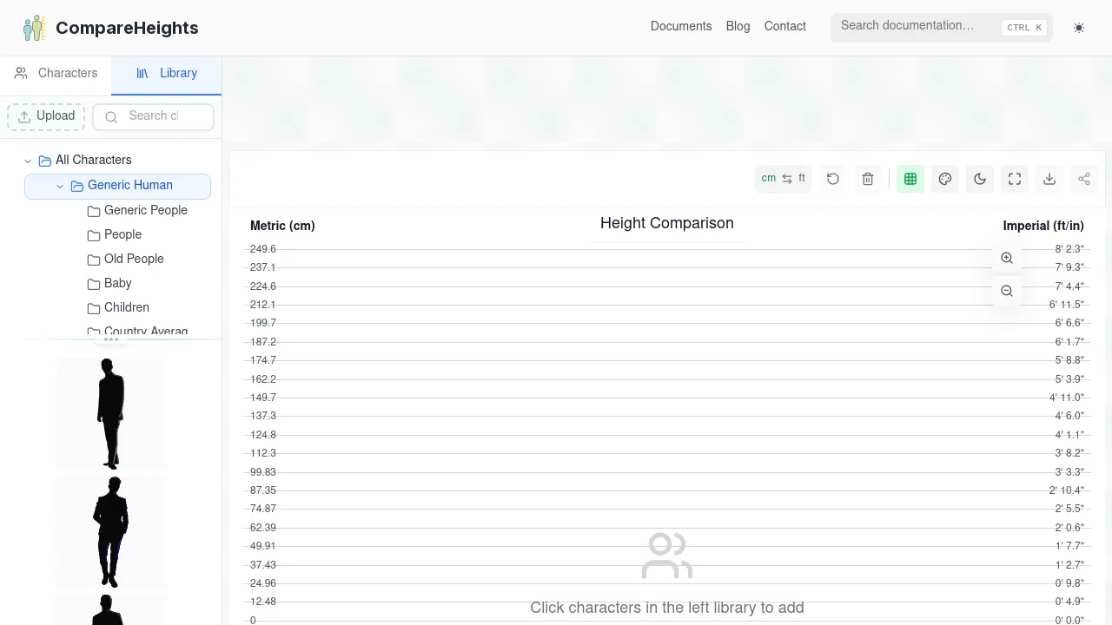Click the 249.6 scale value
Image resolution: width=1112 pixels, height=625 pixels.
coord(263,249)
